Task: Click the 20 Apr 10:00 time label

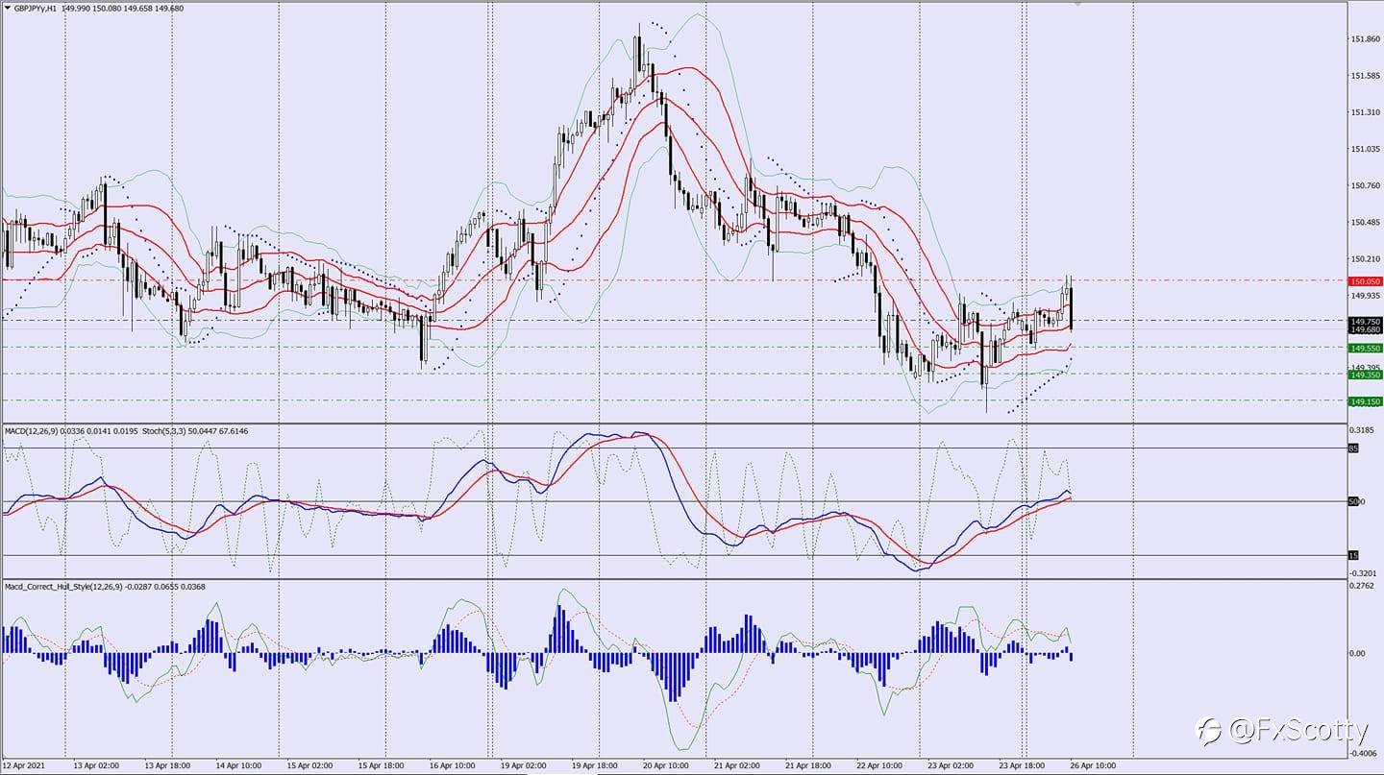Action: tap(665, 766)
